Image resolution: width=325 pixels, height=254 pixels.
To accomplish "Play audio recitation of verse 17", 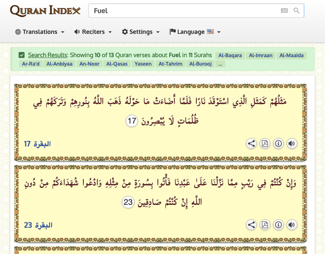I will point(292,144).
